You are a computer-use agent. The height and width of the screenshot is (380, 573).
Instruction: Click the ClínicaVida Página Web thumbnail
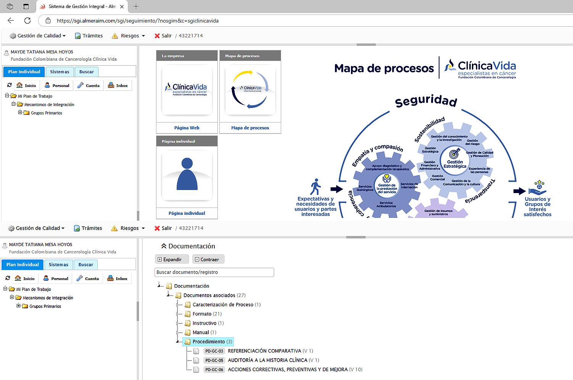tap(187, 90)
